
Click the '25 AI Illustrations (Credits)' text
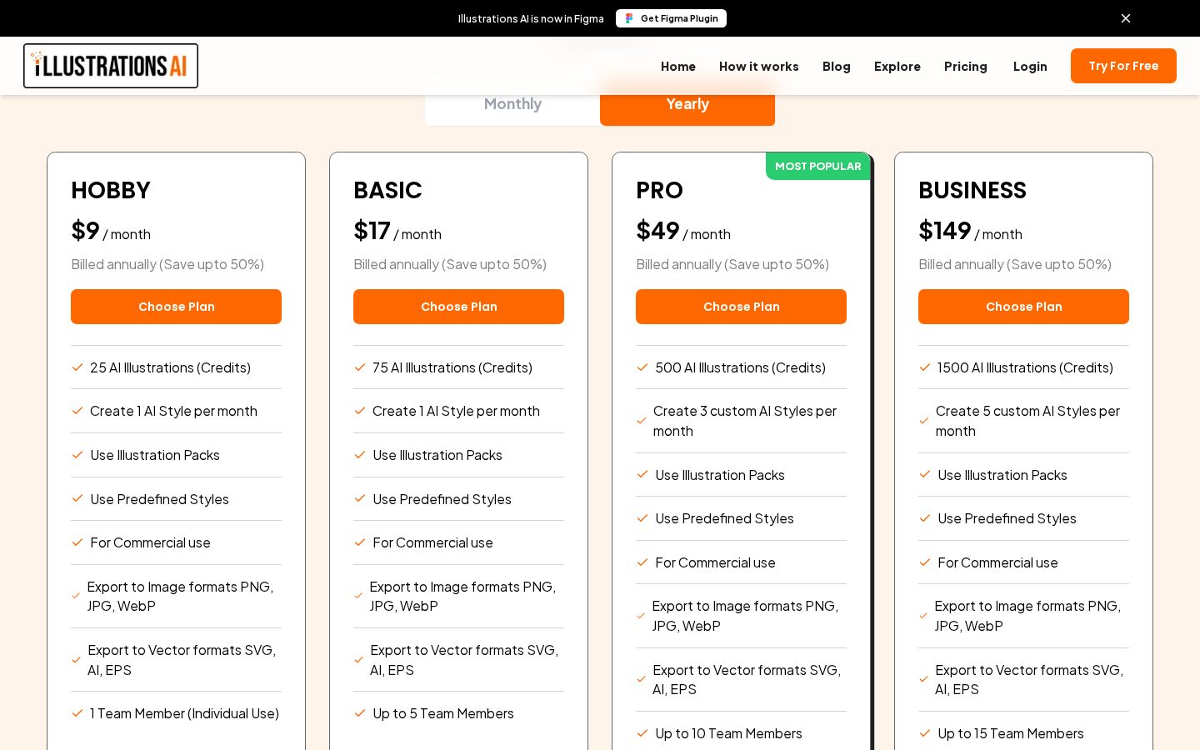coord(170,367)
